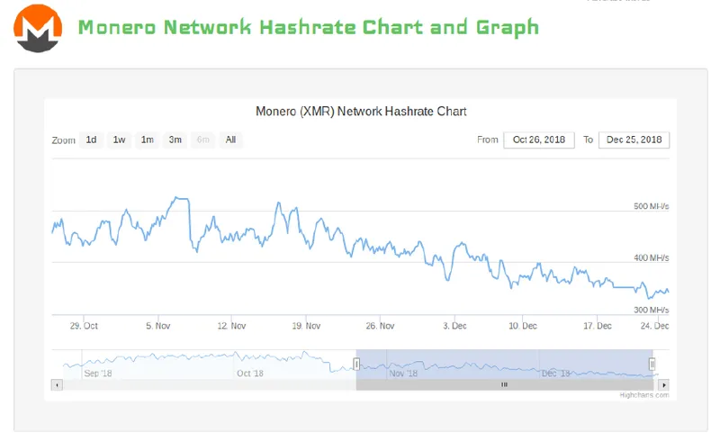Click the navigator scrollbar thumb grip
The image size is (720, 442).
(504, 384)
